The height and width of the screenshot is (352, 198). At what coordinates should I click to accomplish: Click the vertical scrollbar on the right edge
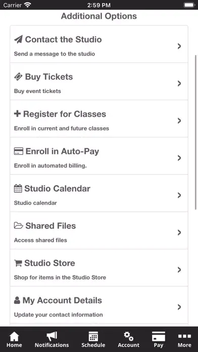pyautogui.click(x=196, y=133)
